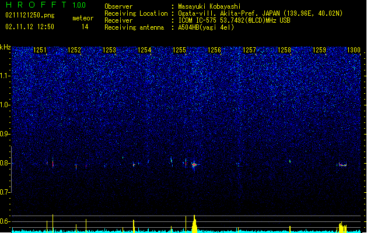
Task: Click receiver text ICOM IC-575 53.7492
Action: click(x=234, y=20)
